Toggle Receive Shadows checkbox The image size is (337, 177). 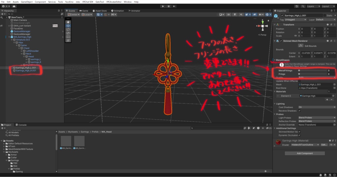299,111
